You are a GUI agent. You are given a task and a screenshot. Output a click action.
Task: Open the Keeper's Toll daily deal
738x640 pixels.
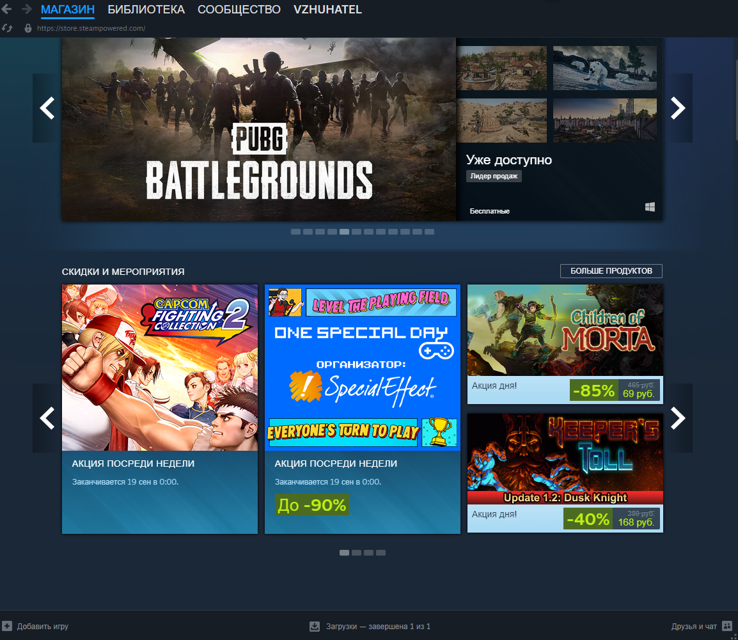tap(565, 473)
